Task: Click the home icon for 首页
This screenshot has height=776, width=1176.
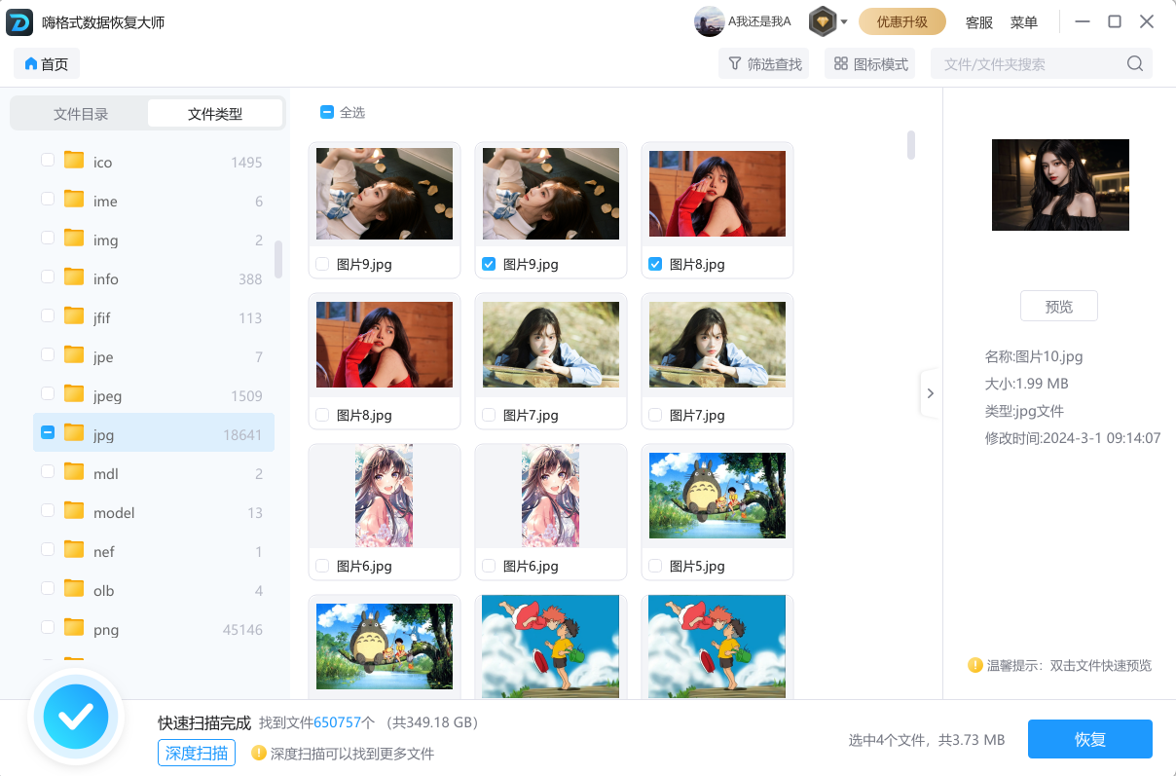Action: [x=30, y=64]
